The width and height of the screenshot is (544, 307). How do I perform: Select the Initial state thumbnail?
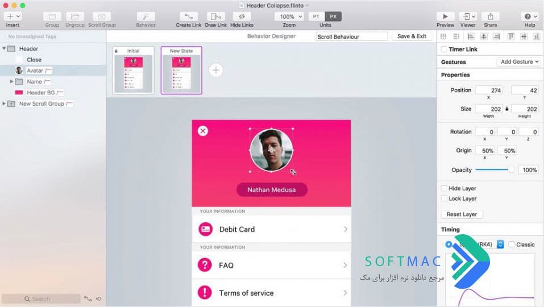(x=134, y=70)
